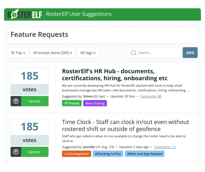Click the up-arrow icon beside Time Clock Upvote

point(16,152)
